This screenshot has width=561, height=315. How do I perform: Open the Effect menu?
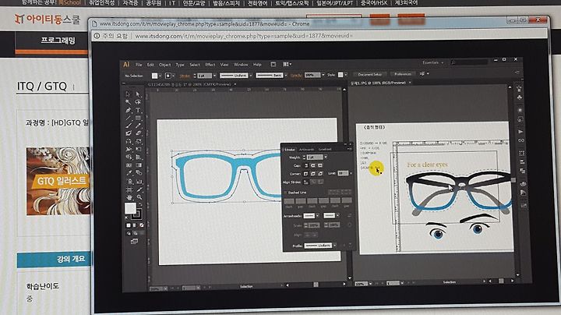210,65
